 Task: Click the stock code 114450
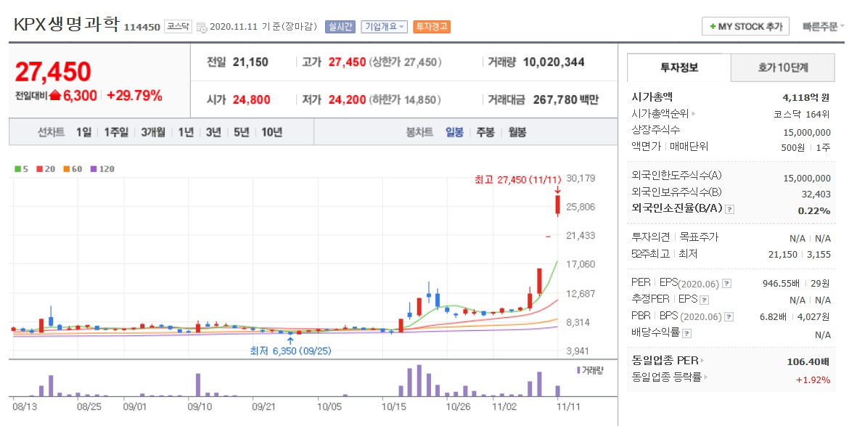point(141,27)
